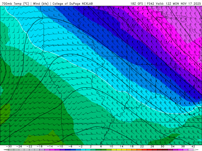Click the 'F042' forecast hour label
The image size is (202, 151).
(x=150, y=4)
